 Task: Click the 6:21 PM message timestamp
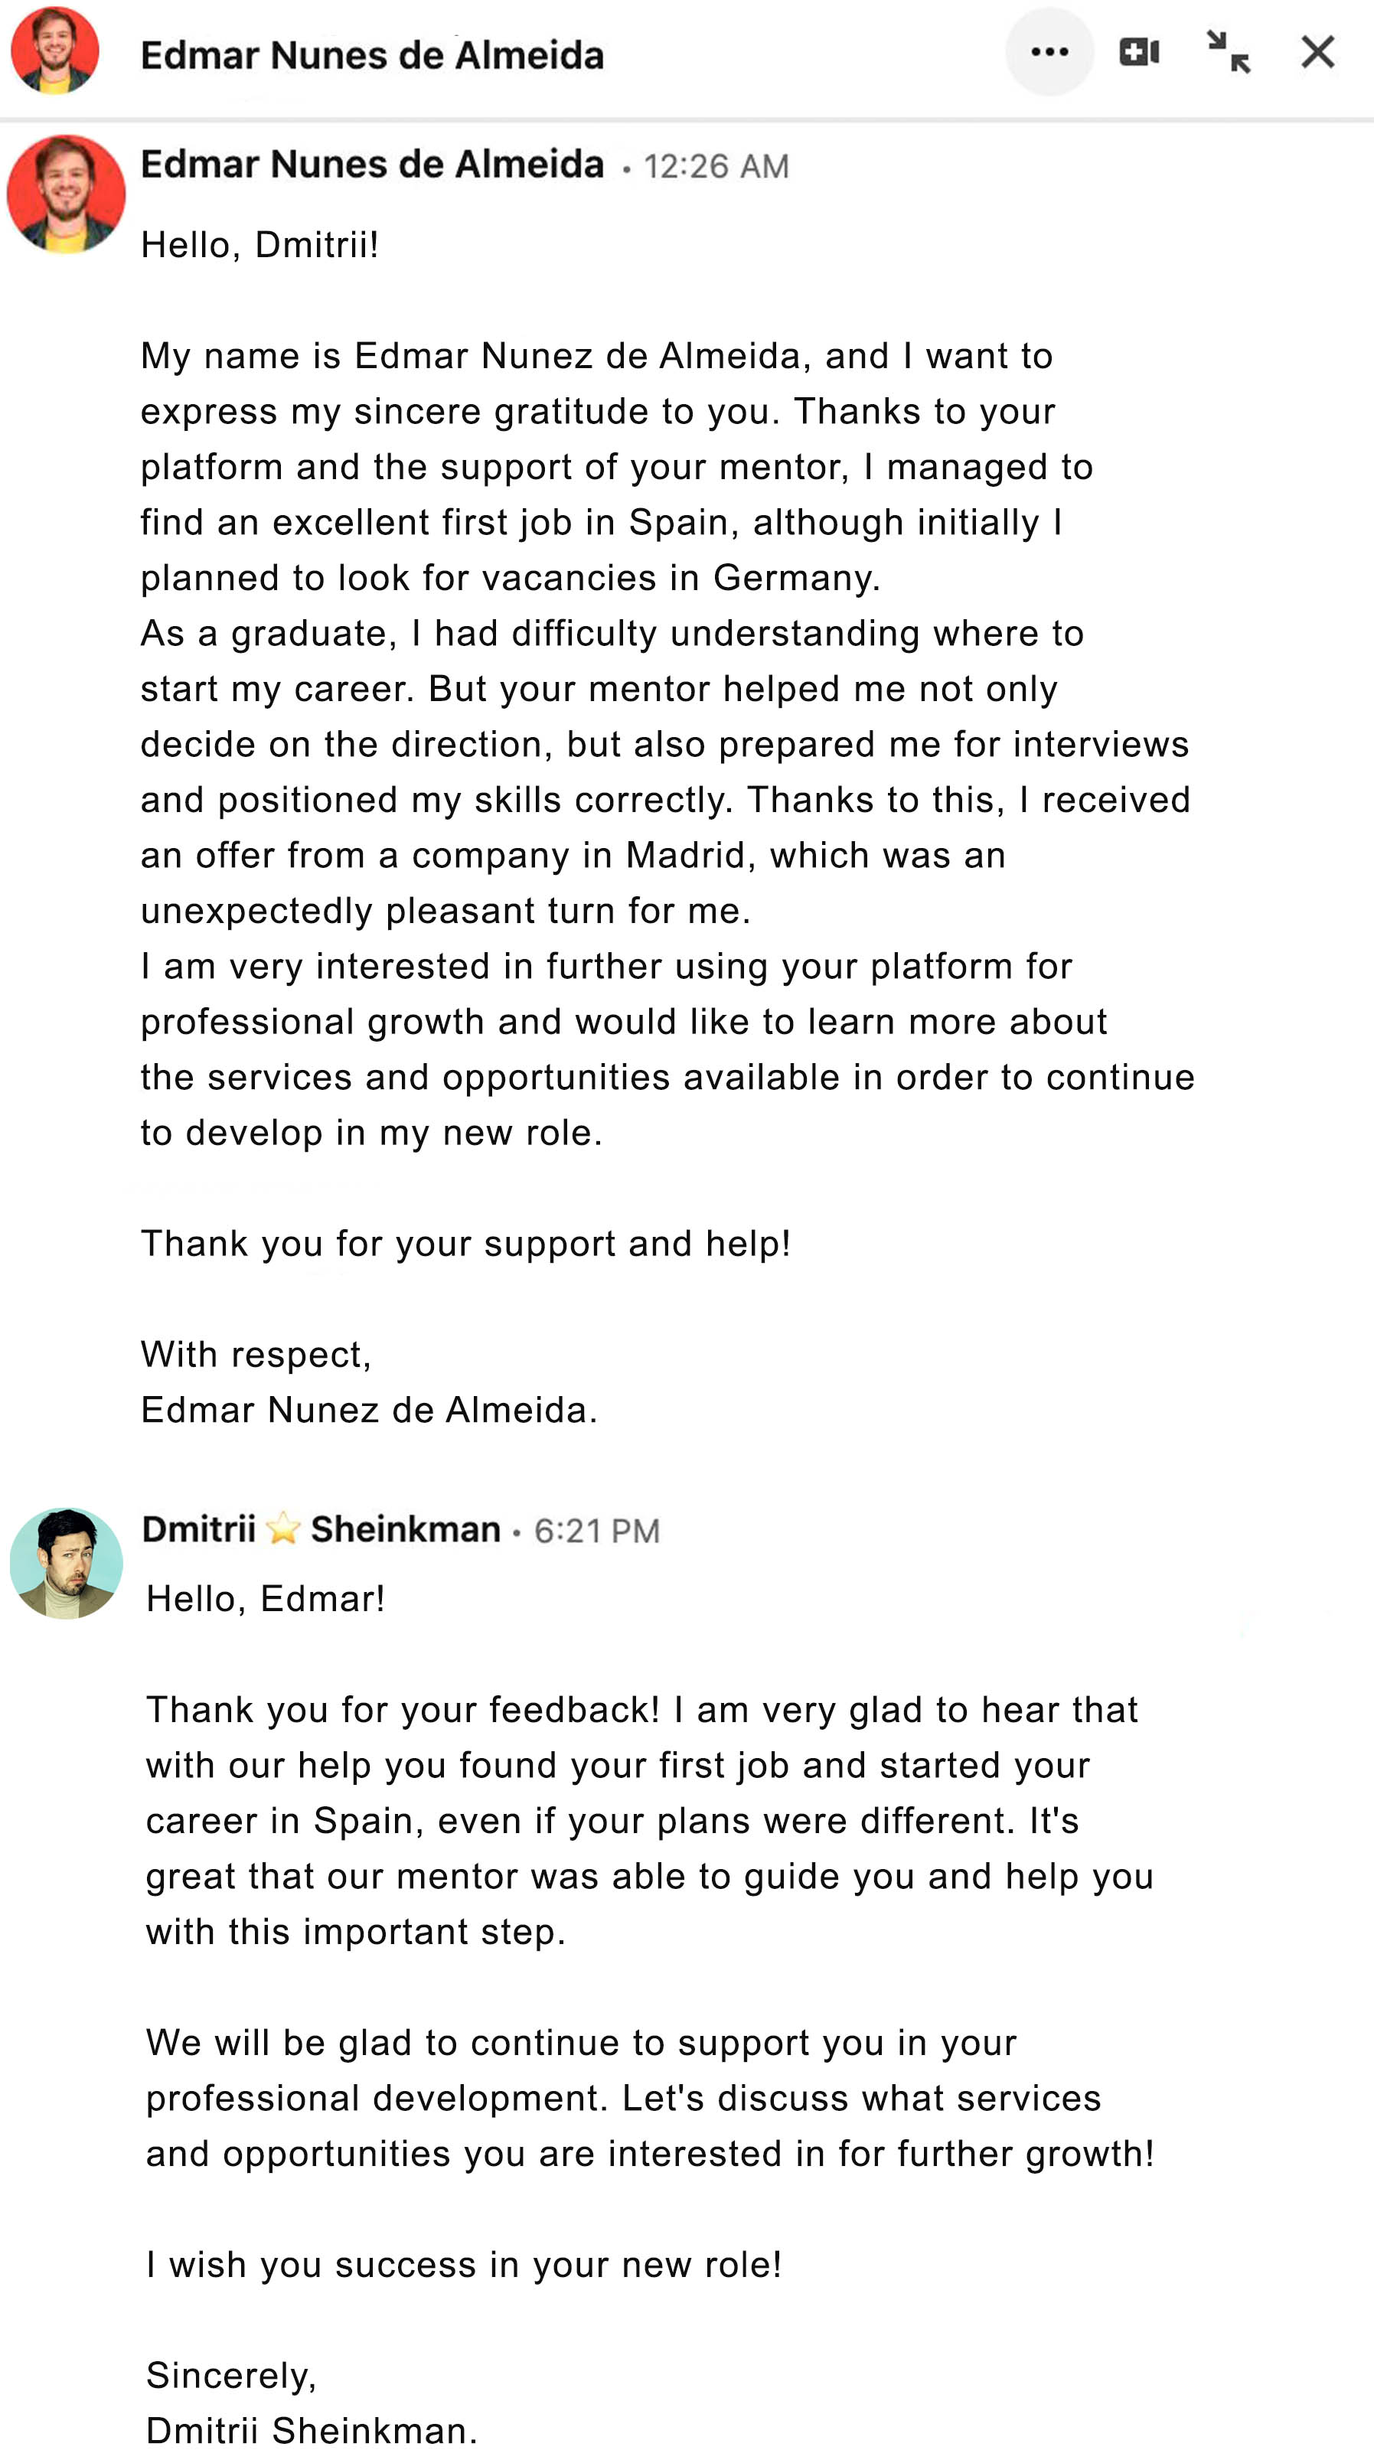(x=596, y=1531)
